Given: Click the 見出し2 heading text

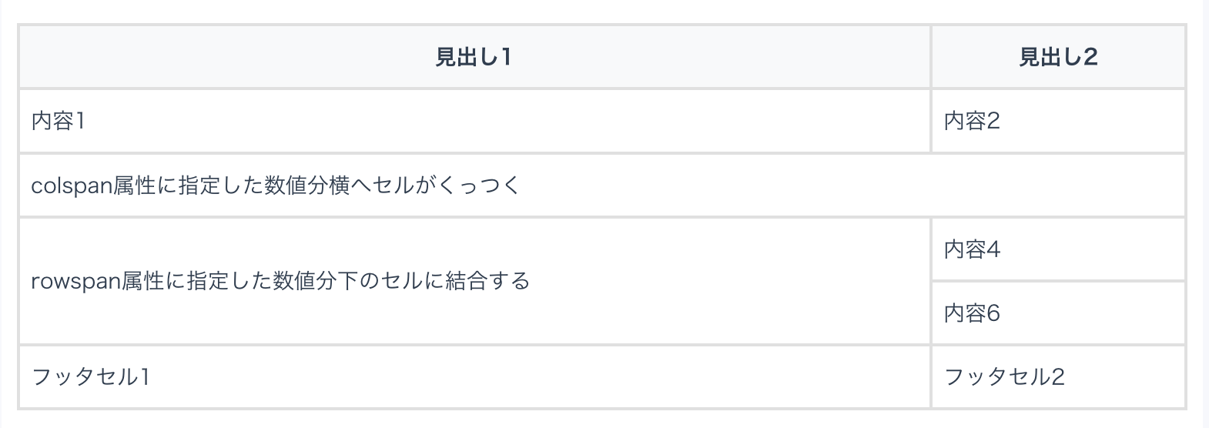Looking at the screenshot, I should click(x=1058, y=57).
